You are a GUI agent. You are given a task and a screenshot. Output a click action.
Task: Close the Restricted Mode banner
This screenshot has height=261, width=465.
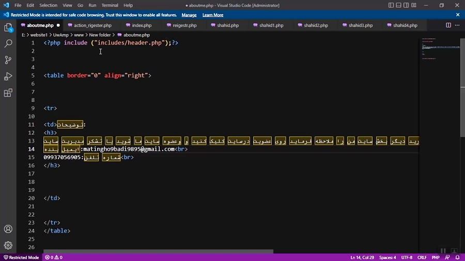[x=458, y=15]
